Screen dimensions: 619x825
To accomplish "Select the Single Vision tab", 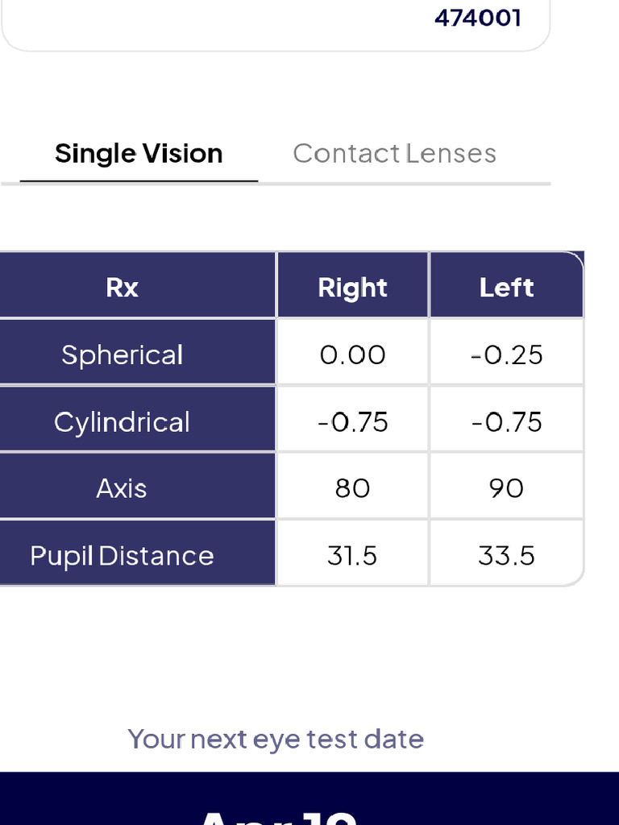I will pos(139,154).
